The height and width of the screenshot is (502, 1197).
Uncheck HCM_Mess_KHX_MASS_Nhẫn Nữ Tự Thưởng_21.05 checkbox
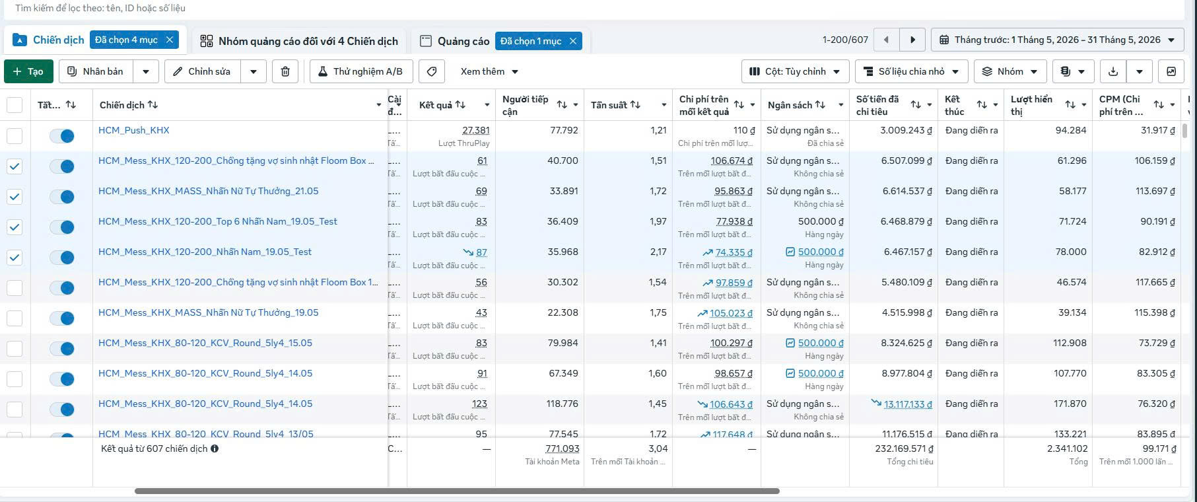tap(15, 197)
